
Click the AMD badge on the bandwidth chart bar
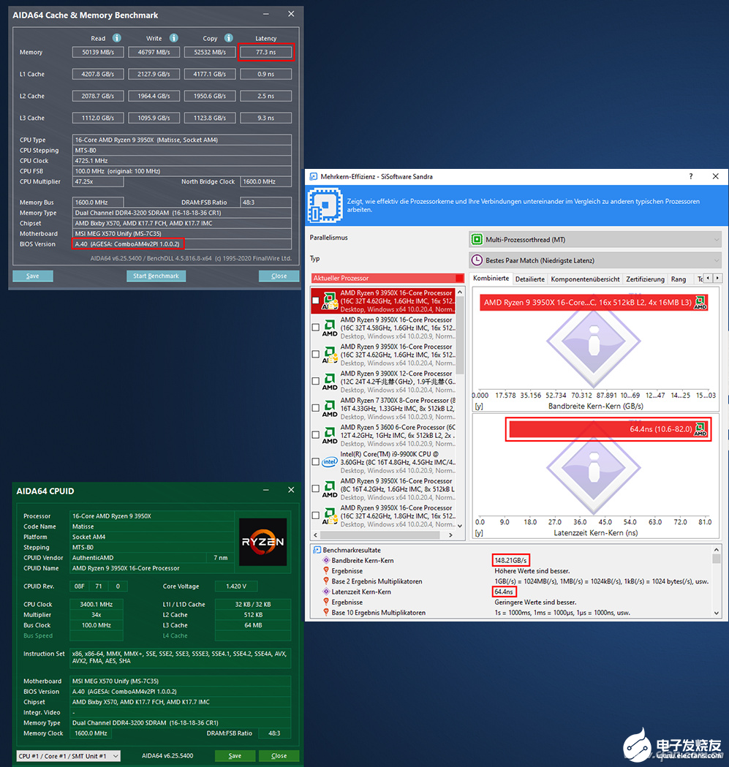coord(700,302)
